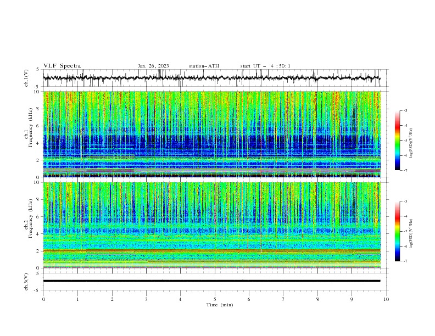Click the lower 'log(PSD)(V²/Hz)' colorbar label
Screen dimensions: 435x336
[411, 234]
